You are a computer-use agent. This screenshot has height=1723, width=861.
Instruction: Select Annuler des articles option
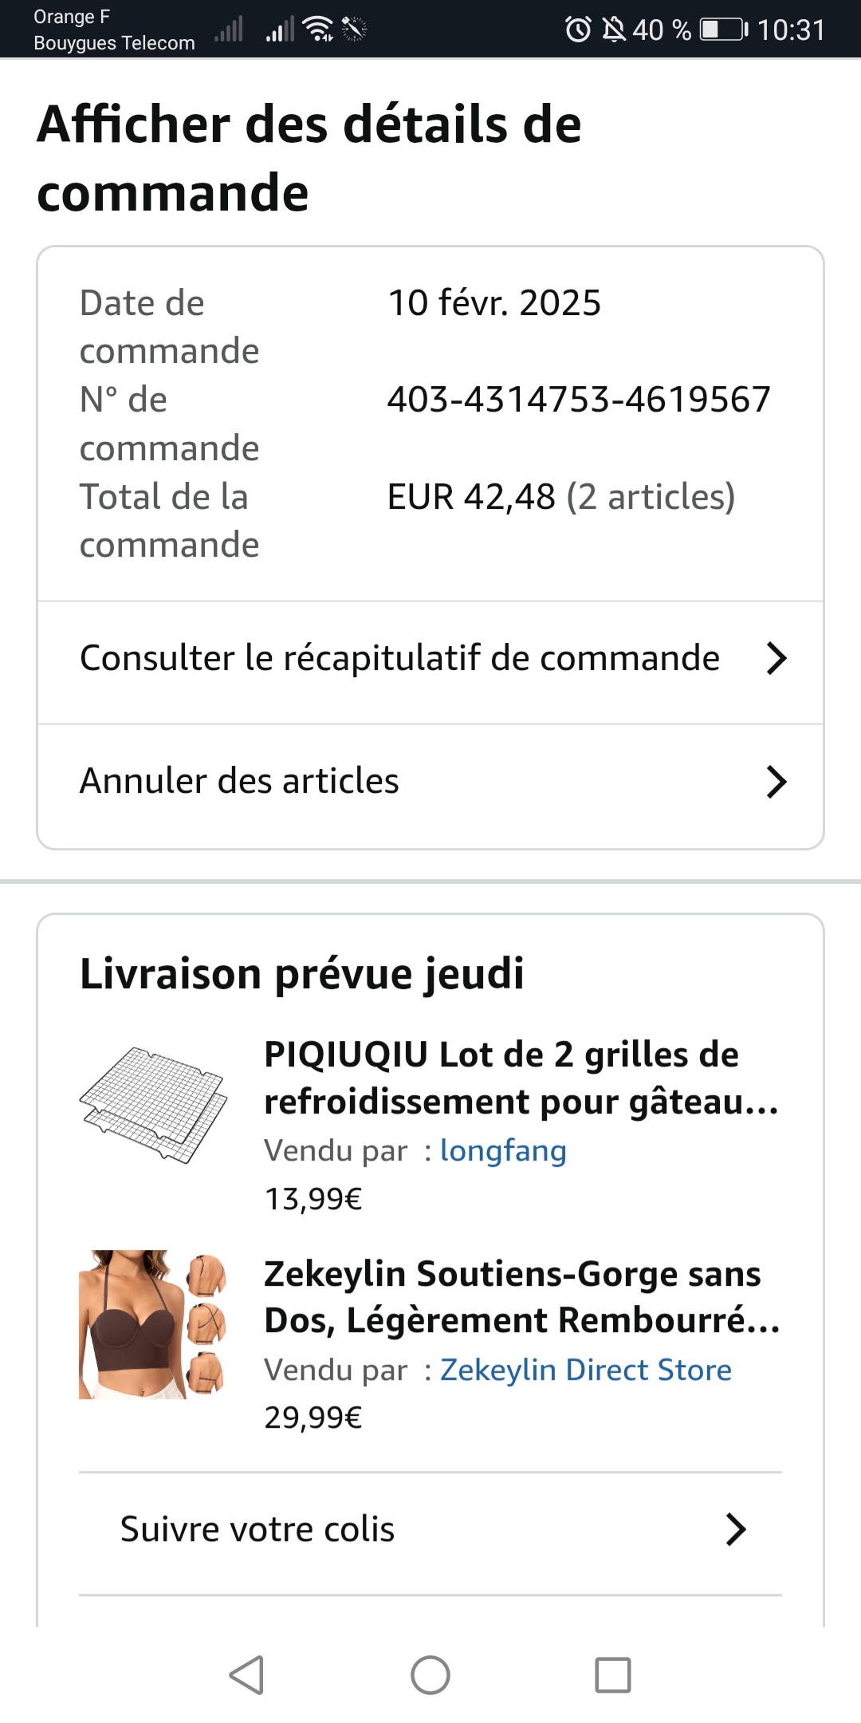pos(239,782)
